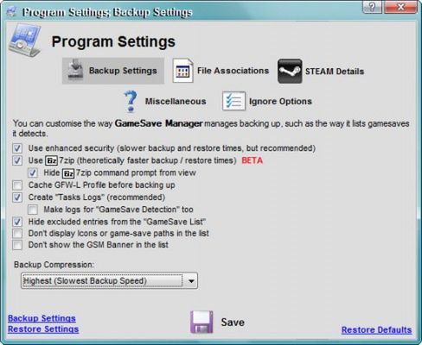Click the Save floppy disk icon
The width and height of the screenshot is (422, 345).
point(201,322)
